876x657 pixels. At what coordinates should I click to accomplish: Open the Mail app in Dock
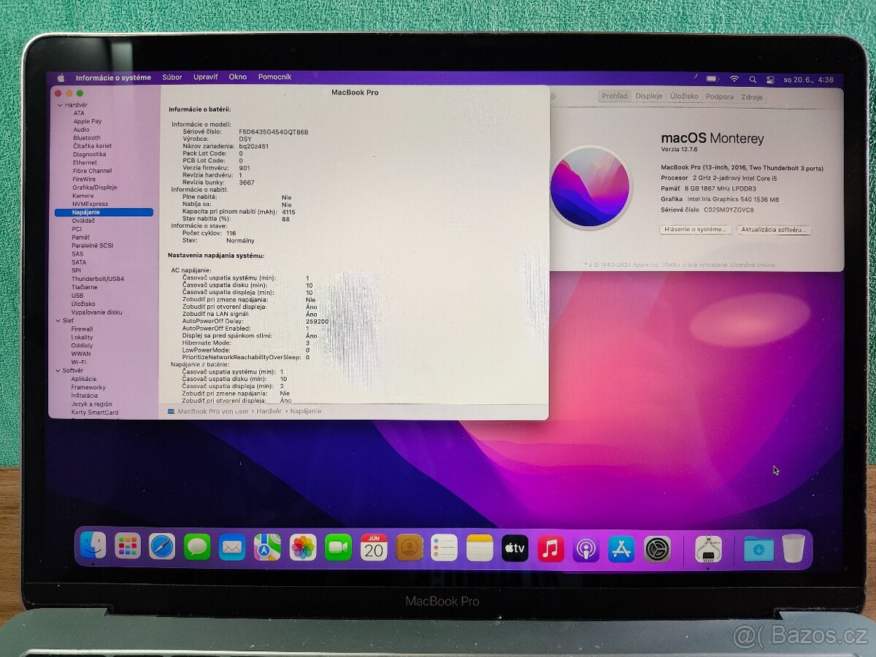[232, 546]
